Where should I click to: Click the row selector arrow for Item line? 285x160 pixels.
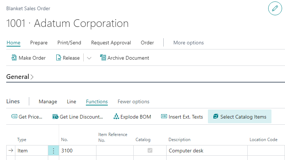point(11,151)
